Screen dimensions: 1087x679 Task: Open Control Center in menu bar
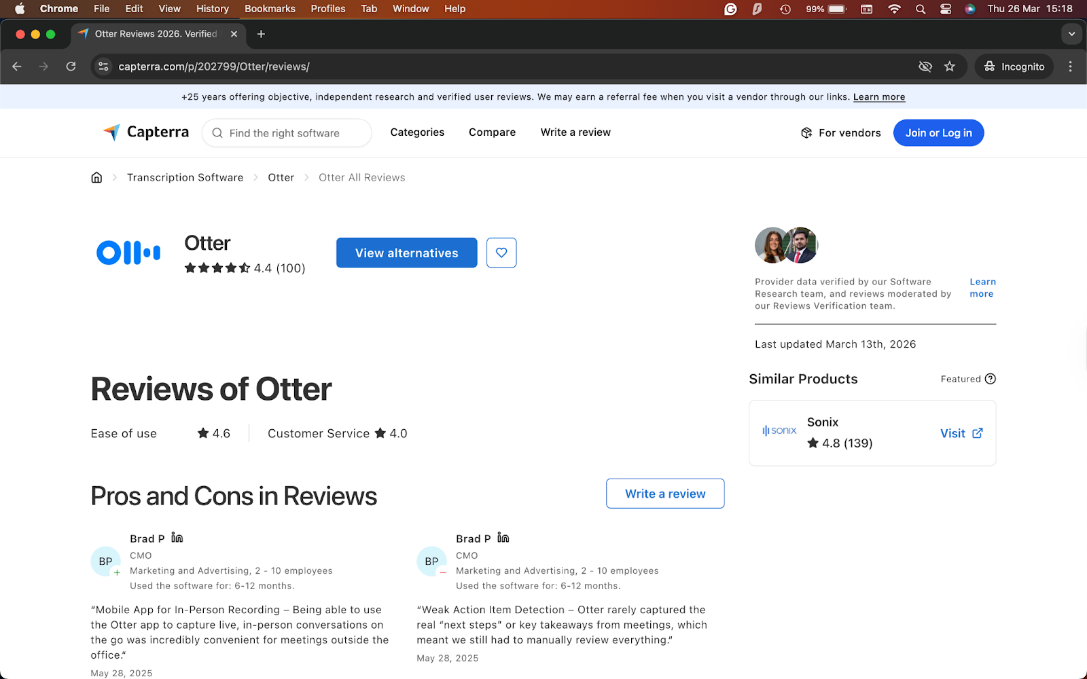coord(946,9)
